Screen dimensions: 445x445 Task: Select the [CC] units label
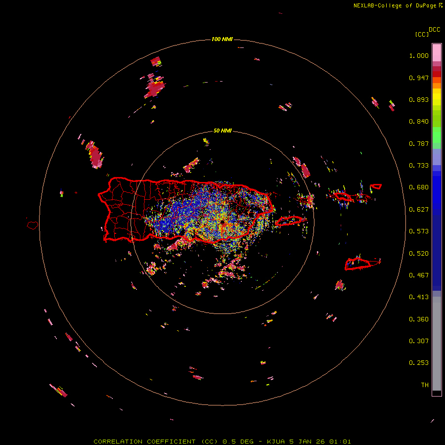(x=422, y=34)
